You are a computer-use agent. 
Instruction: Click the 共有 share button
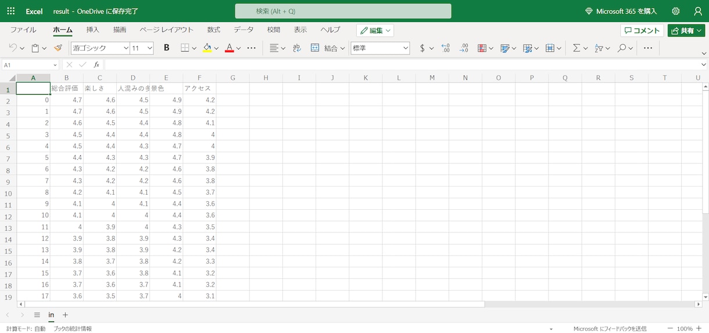[x=686, y=30]
